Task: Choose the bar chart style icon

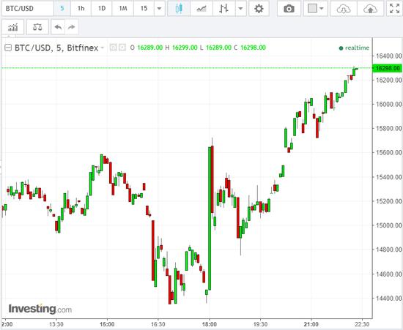Action: tap(224, 9)
